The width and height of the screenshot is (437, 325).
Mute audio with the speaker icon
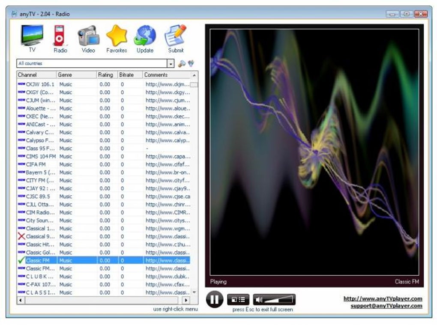[259, 300]
